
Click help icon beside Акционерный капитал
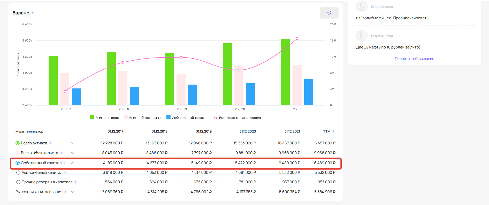pos(66,173)
